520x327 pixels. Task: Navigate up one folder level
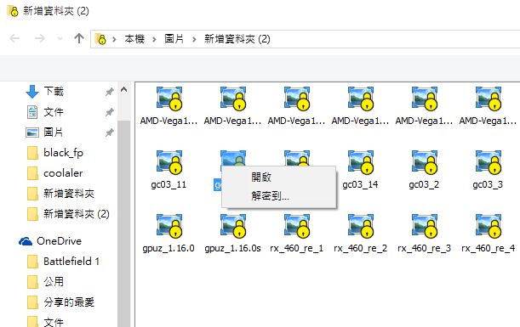(x=79, y=38)
